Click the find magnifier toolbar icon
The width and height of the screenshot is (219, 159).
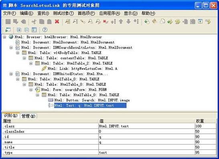point(75,22)
